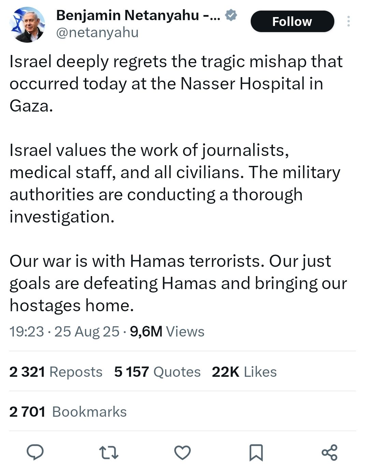Open the share icon options
Image resolution: width=365 pixels, height=472 pixels.
click(x=330, y=453)
